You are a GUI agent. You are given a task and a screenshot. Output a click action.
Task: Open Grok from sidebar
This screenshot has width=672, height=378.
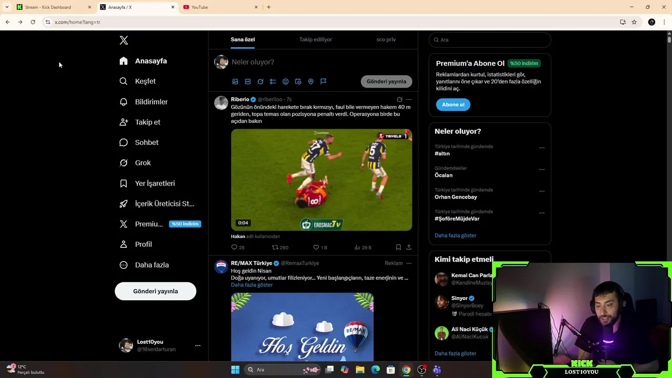coord(135,163)
